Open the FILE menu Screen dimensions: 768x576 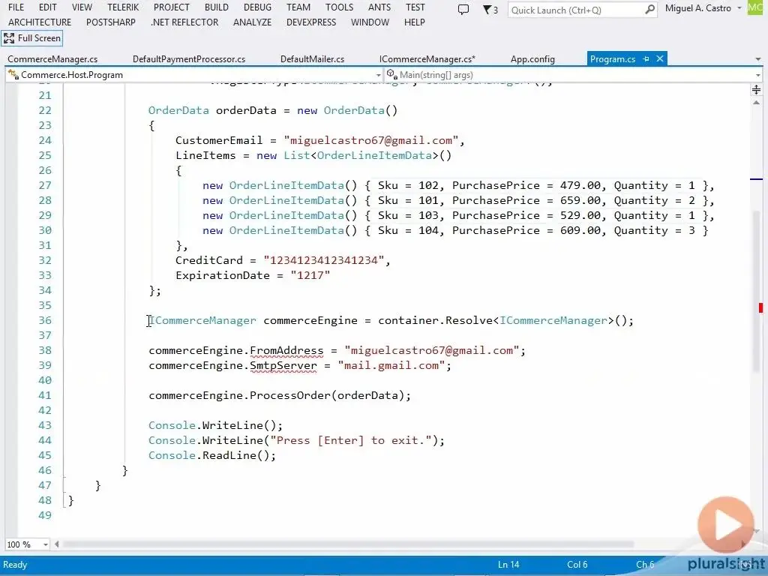point(16,7)
